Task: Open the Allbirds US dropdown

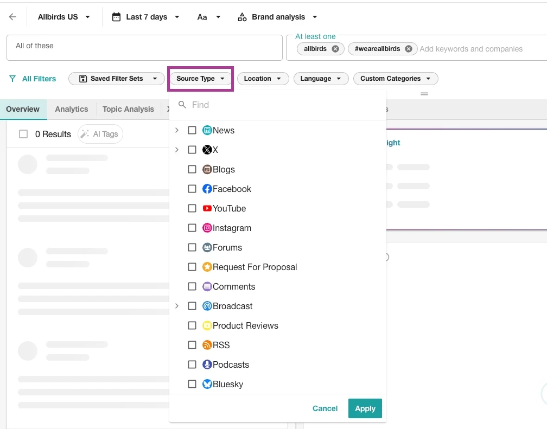Action: (x=64, y=17)
